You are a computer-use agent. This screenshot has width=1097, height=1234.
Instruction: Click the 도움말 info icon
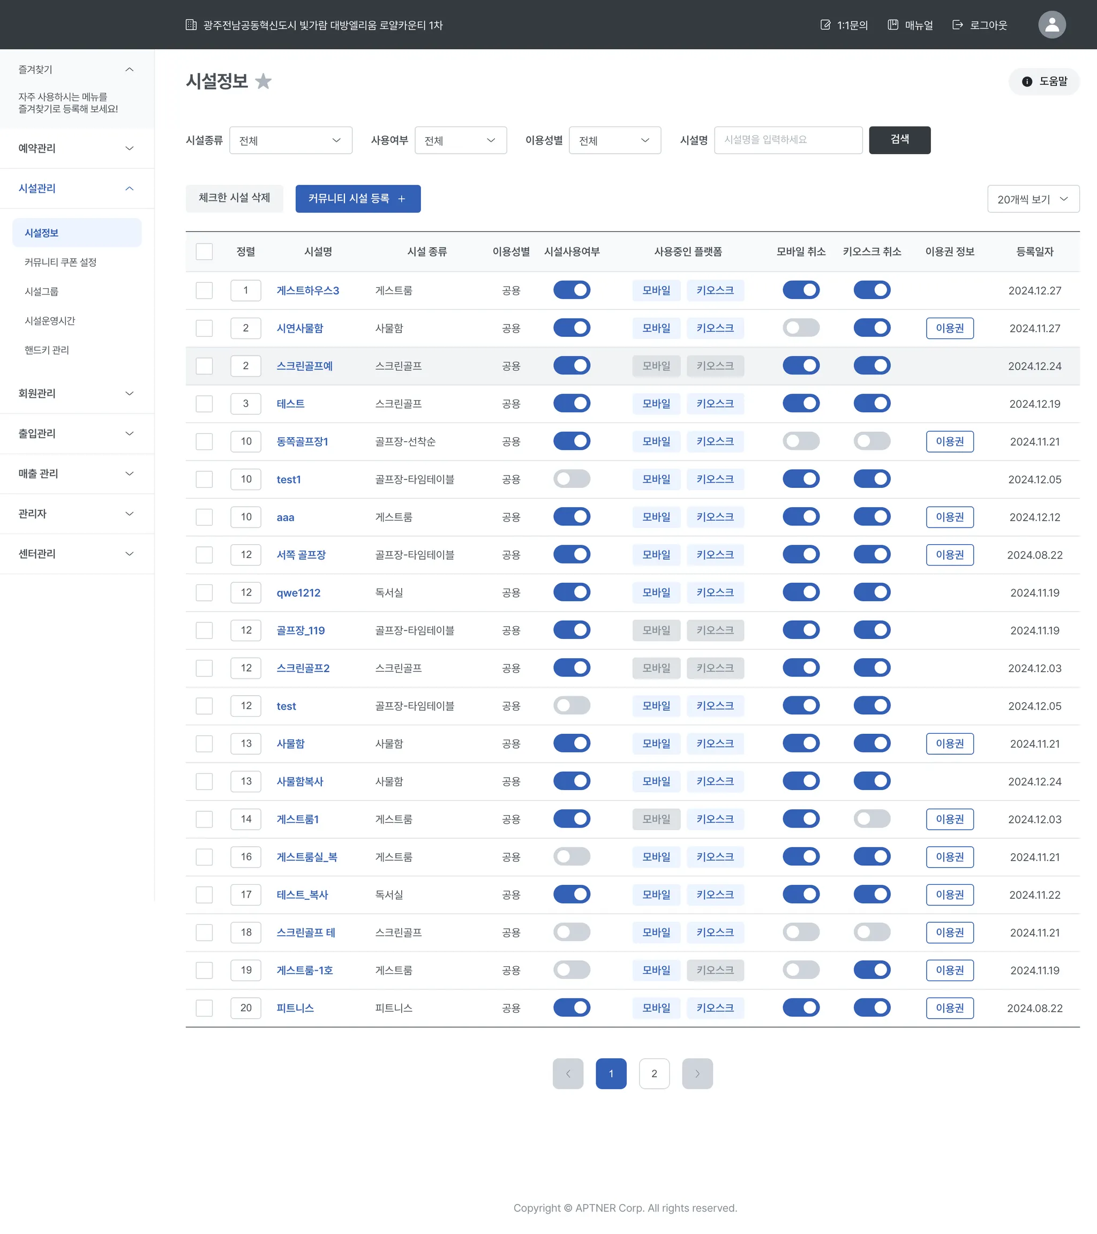click(x=1026, y=81)
